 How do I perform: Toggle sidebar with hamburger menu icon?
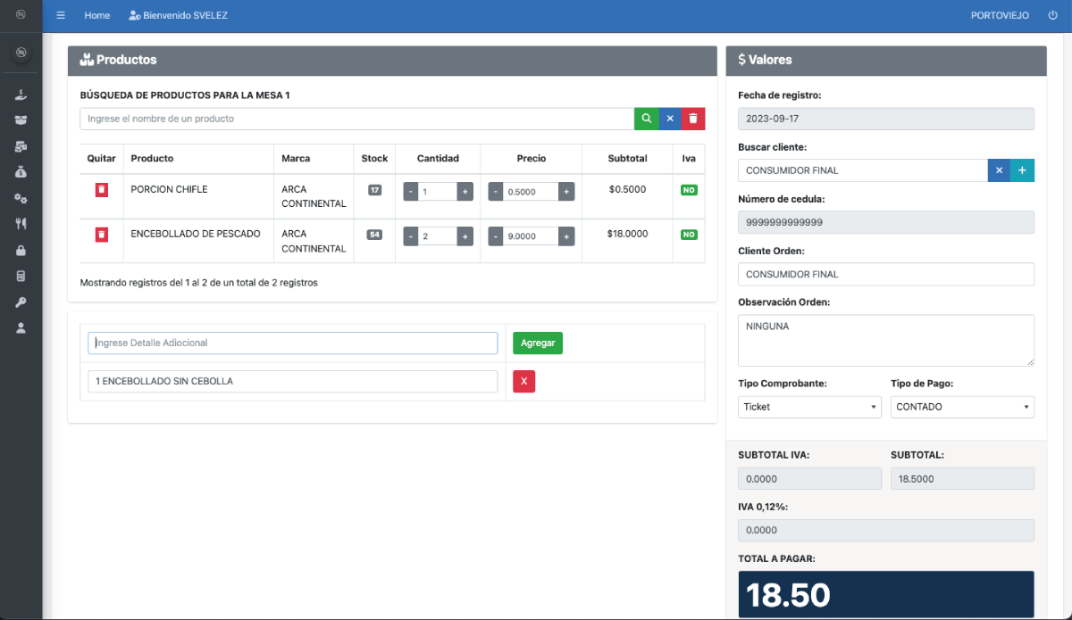(x=61, y=15)
